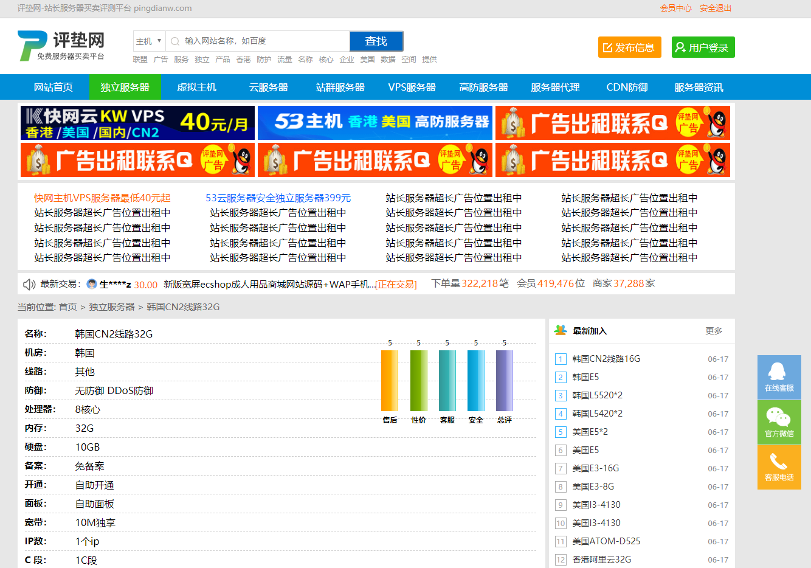Viewport: 811px width, 568px height.
Task: Click the speaker icon beside 最新交易
Action: click(x=29, y=285)
